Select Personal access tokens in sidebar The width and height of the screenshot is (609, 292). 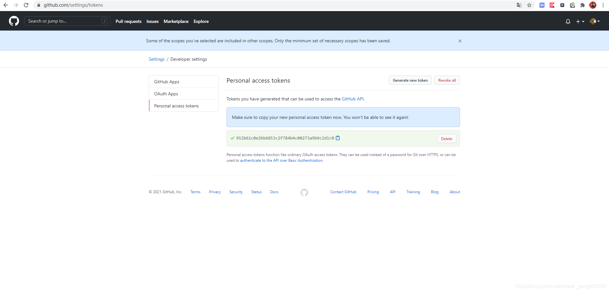pyautogui.click(x=184, y=106)
